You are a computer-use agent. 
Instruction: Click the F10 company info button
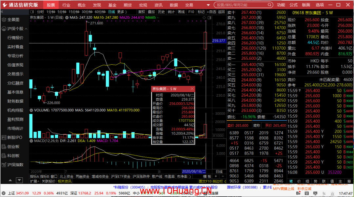(191, 12)
